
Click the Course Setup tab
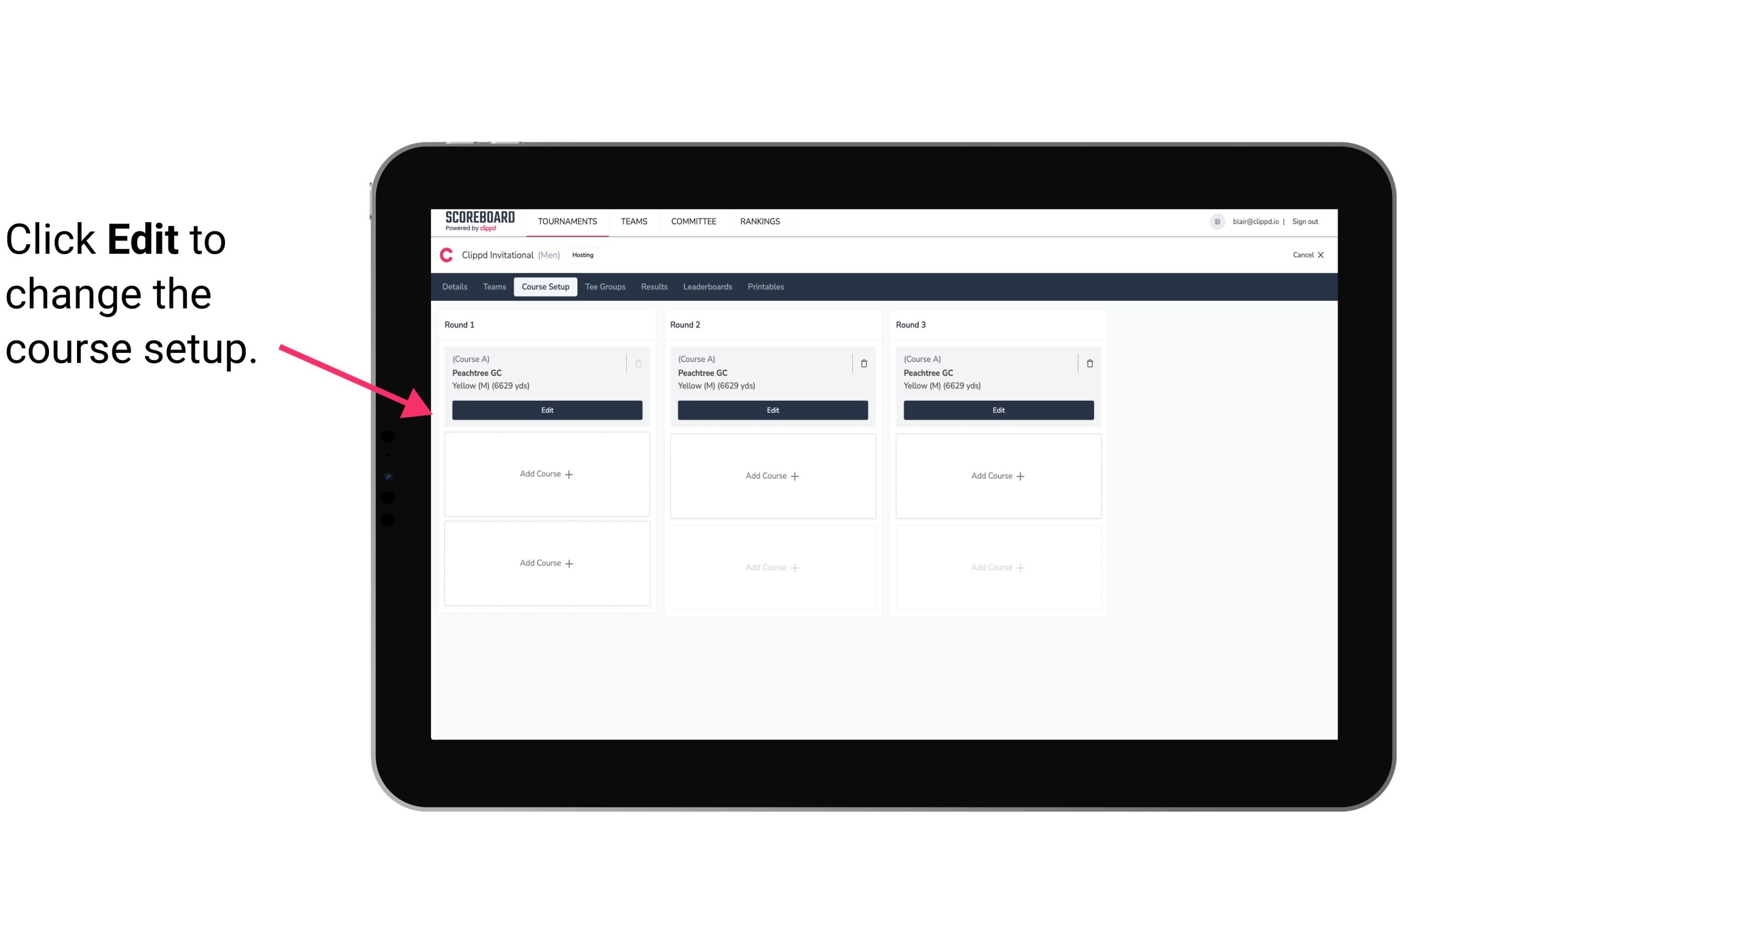[545, 286]
